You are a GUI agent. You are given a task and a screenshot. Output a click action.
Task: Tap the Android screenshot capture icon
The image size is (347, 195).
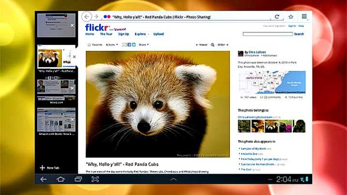(x=95, y=179)
